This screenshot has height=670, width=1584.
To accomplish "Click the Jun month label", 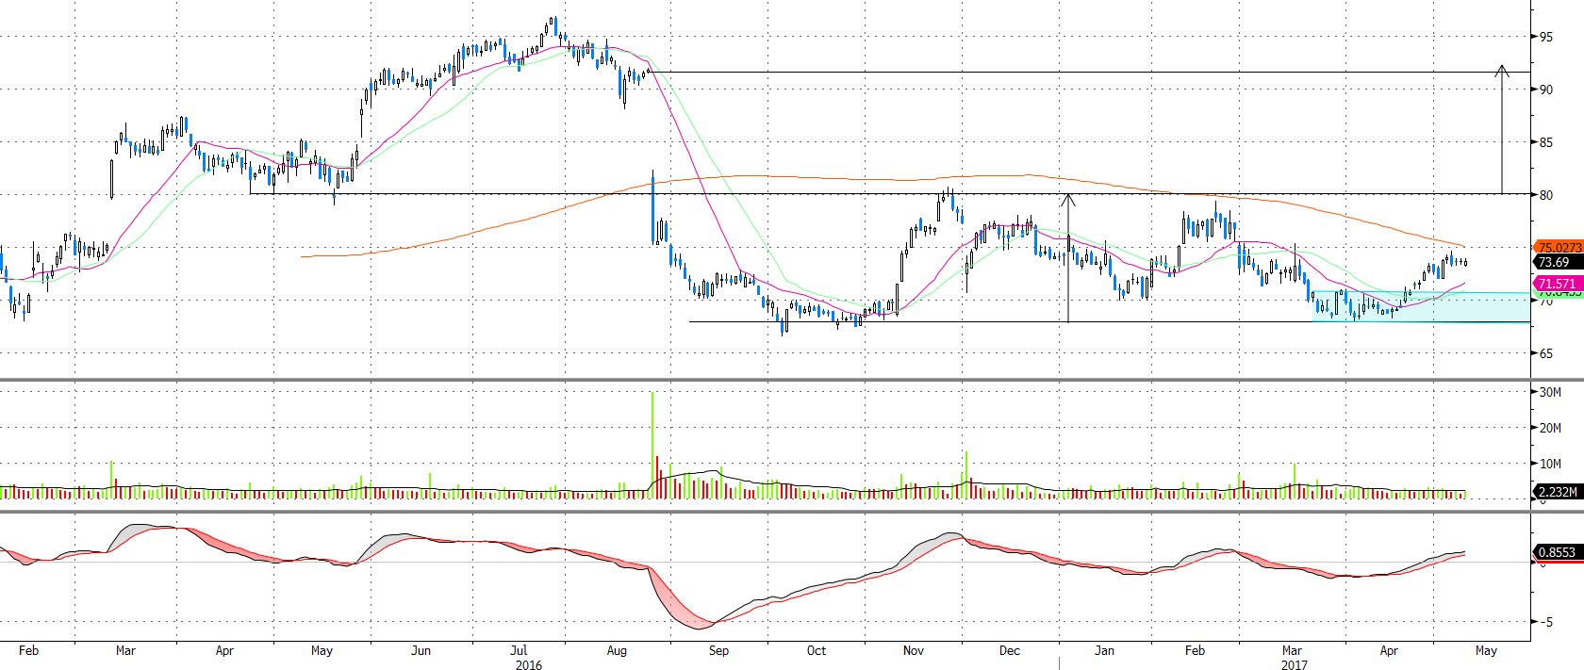I will [x=421, y=650].
